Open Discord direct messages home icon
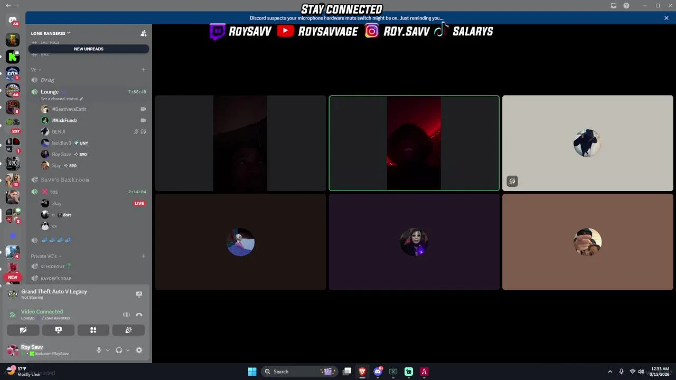Screen dimensions: 676x380 (13, 21)
